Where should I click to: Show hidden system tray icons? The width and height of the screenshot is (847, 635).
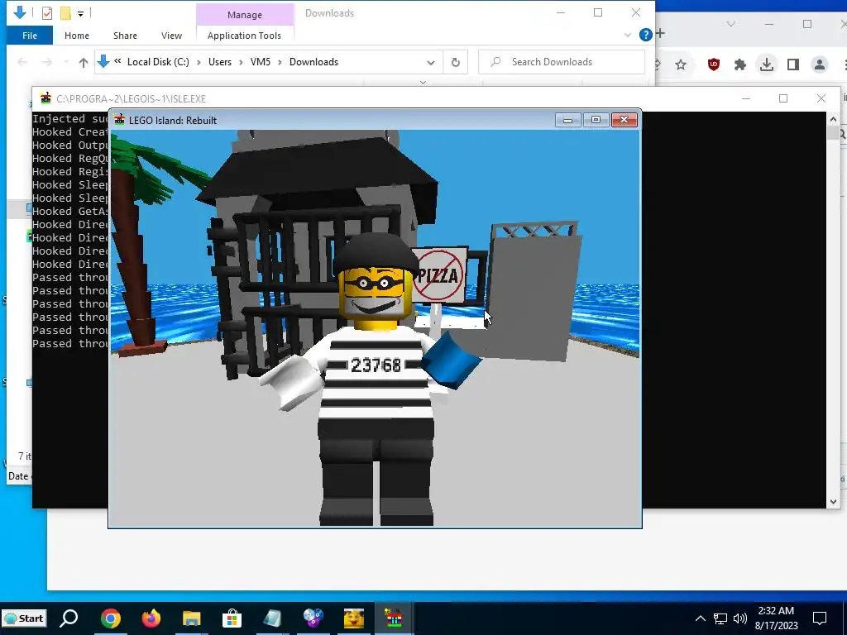[x=700, y=618]
